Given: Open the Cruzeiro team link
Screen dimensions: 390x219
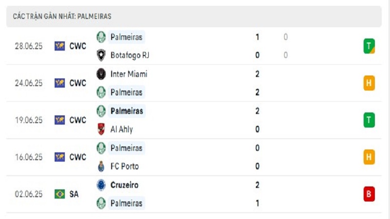Looking at the screenshot, I should point(124,185).
